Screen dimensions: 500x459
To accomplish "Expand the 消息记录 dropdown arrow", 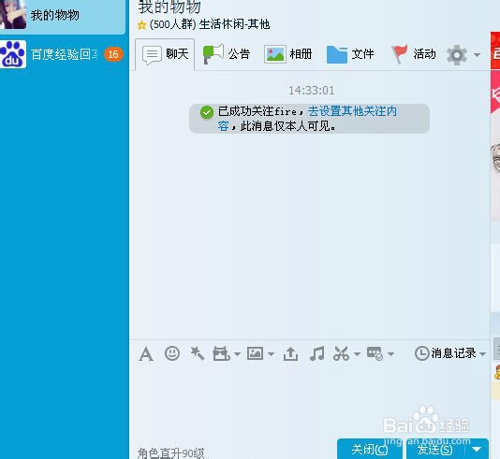I will click(482, 354).
